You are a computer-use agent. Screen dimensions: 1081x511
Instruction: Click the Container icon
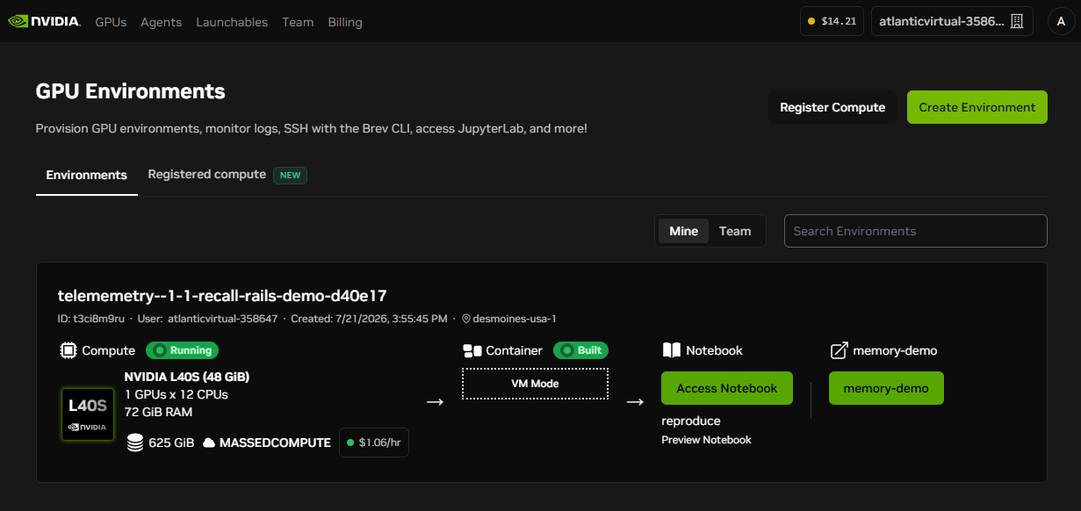tap(472, 350)
